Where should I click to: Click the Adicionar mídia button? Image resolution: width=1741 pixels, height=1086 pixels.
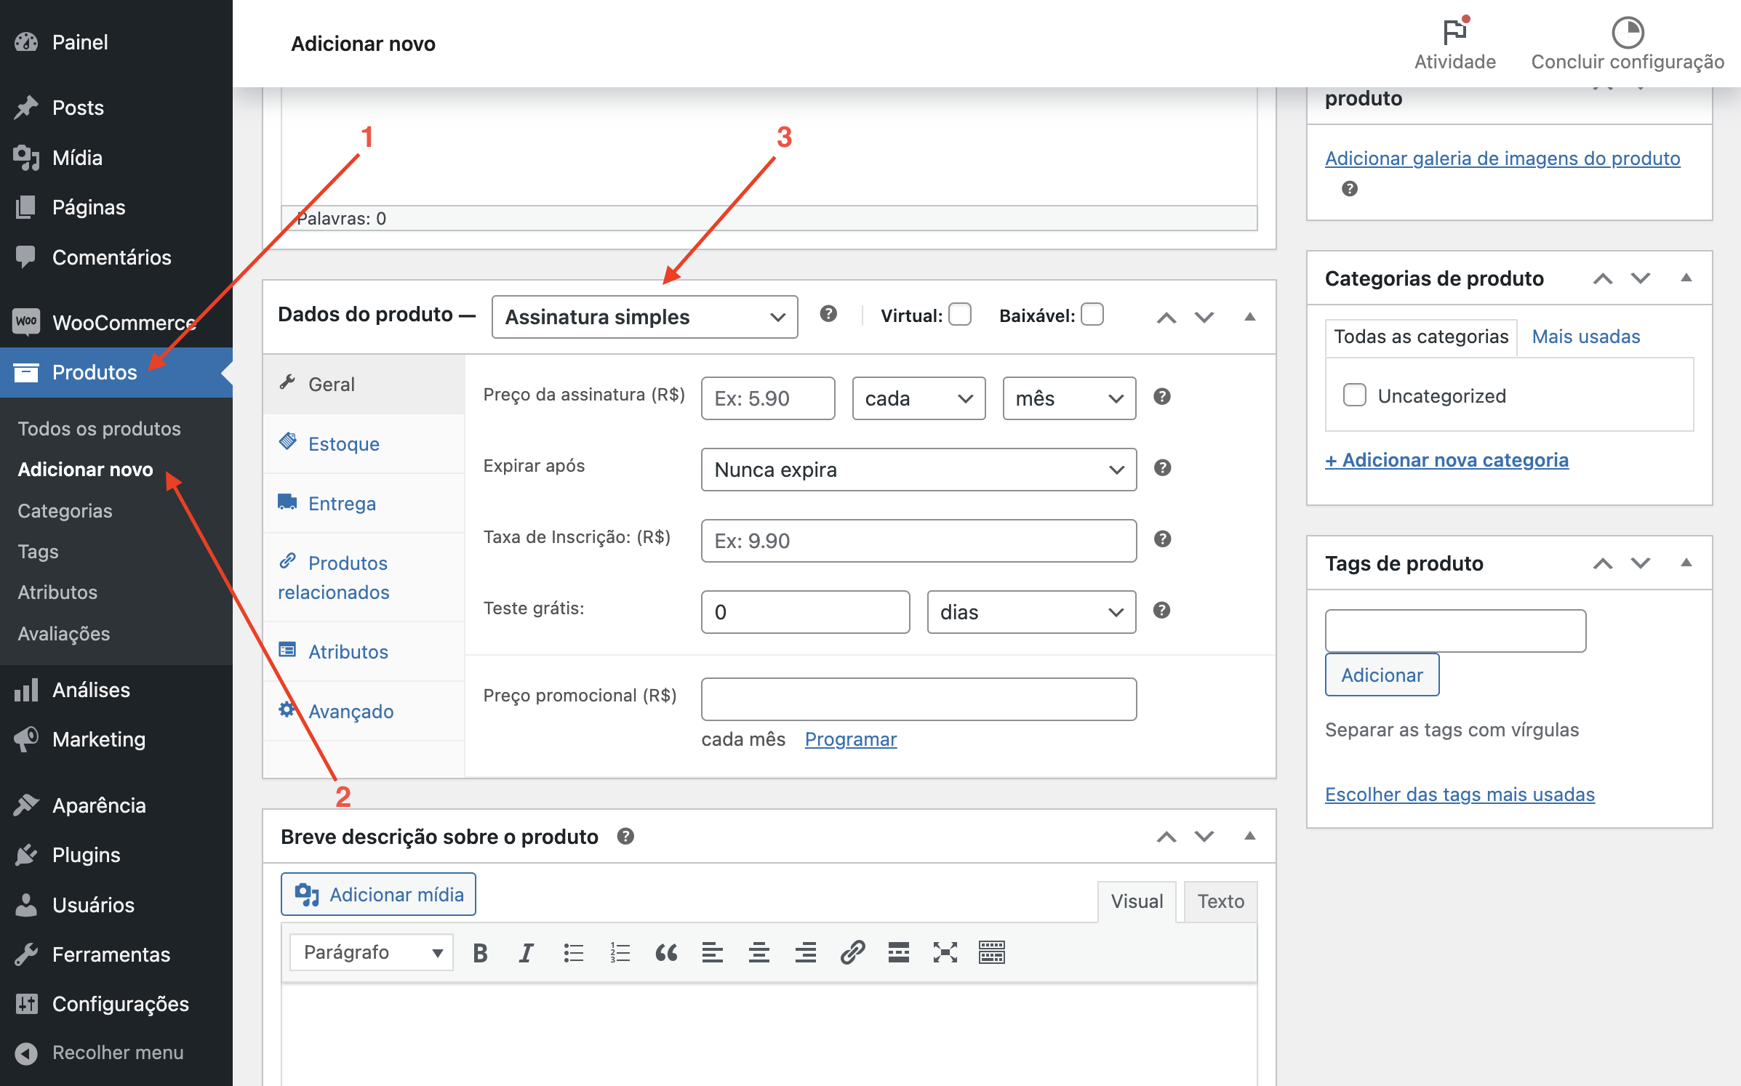[379, 894]
